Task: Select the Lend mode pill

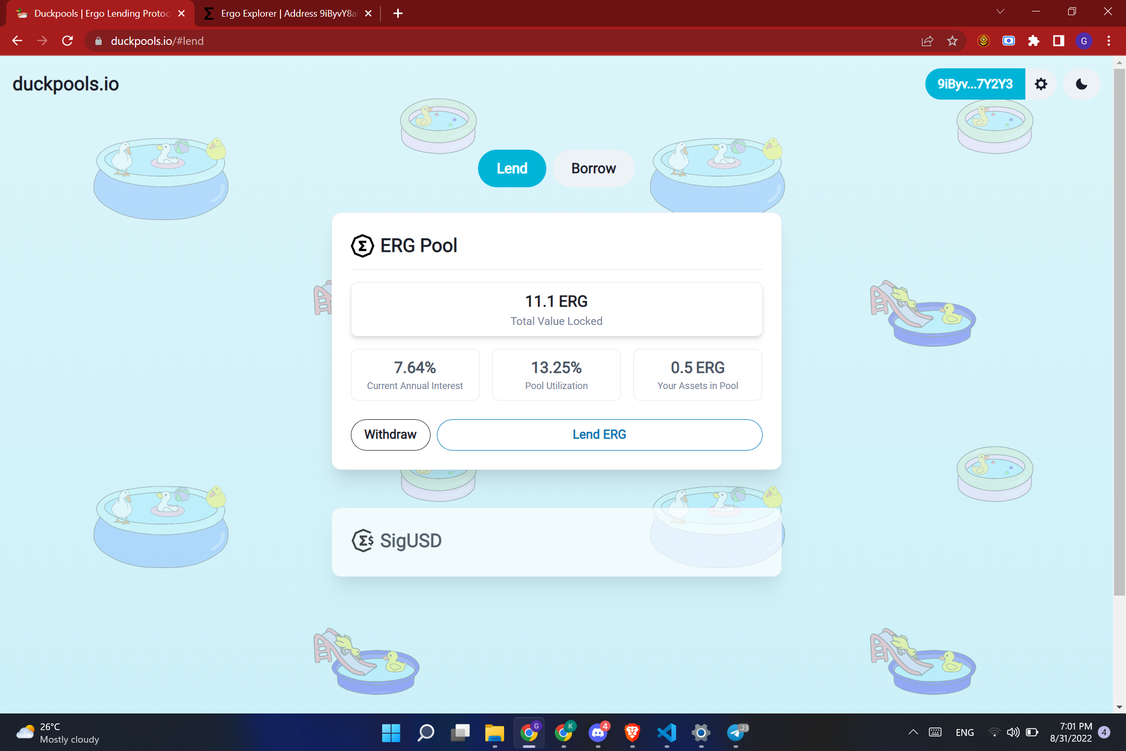Action: [x=511, y=168]
